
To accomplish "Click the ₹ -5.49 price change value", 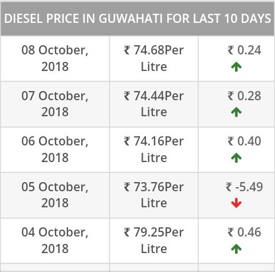I will point(244,187).
